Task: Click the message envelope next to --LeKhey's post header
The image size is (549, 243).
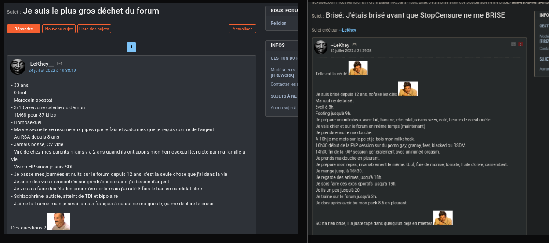Action: [355, 45]
